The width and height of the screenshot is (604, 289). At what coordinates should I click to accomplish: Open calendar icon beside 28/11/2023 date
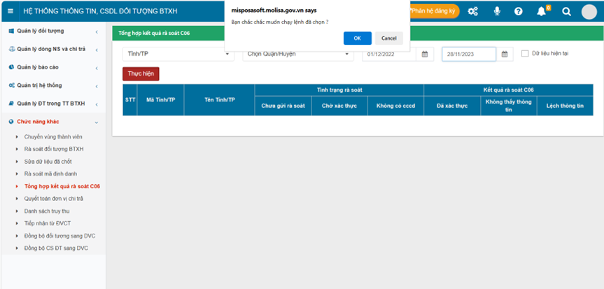(x=504, y=55)
